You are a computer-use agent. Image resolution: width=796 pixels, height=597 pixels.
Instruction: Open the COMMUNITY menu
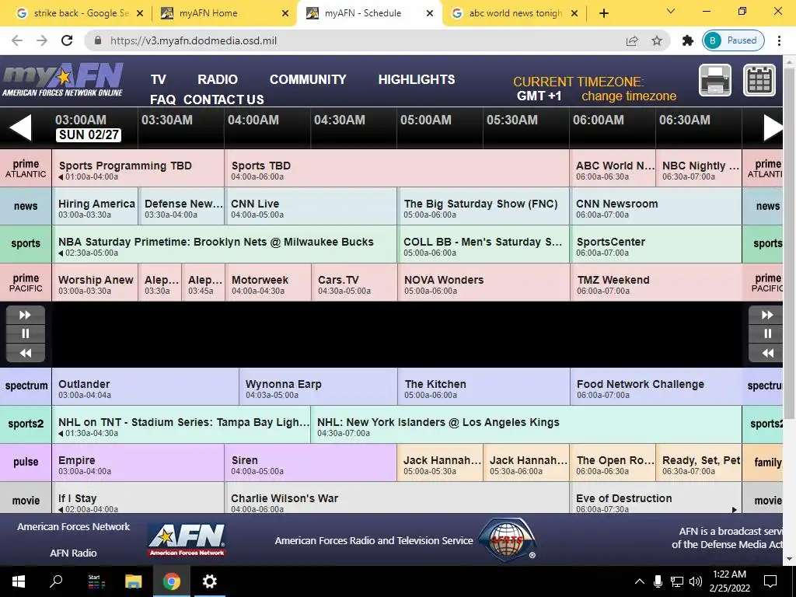pos(308,79)
